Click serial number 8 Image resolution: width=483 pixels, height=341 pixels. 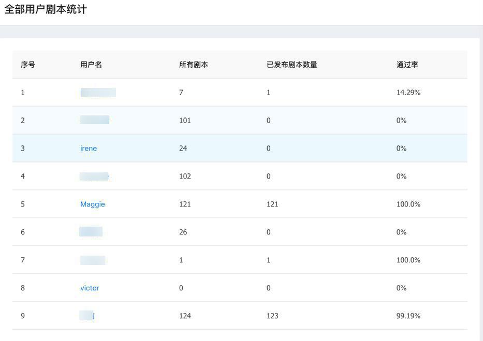23,288
